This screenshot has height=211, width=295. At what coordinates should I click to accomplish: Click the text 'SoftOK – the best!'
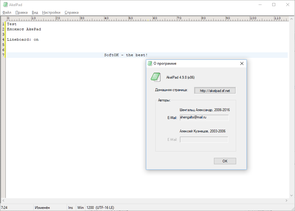pos(126,55)
